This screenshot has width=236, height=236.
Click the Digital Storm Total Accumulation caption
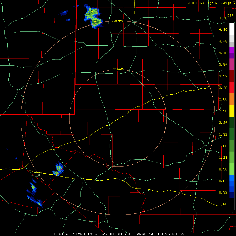[119, 234]
